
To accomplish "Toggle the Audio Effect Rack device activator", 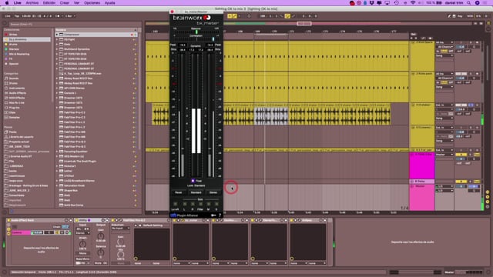I will [8, 221].
